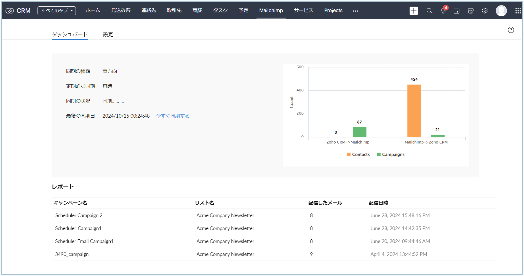
Task: Open the notifications bell icon
Action: point(443,11)
